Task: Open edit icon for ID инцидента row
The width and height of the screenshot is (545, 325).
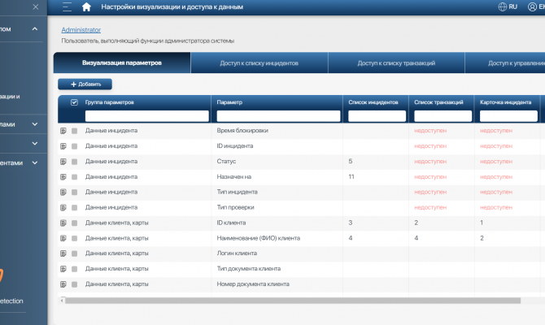Action: point(63,146)
